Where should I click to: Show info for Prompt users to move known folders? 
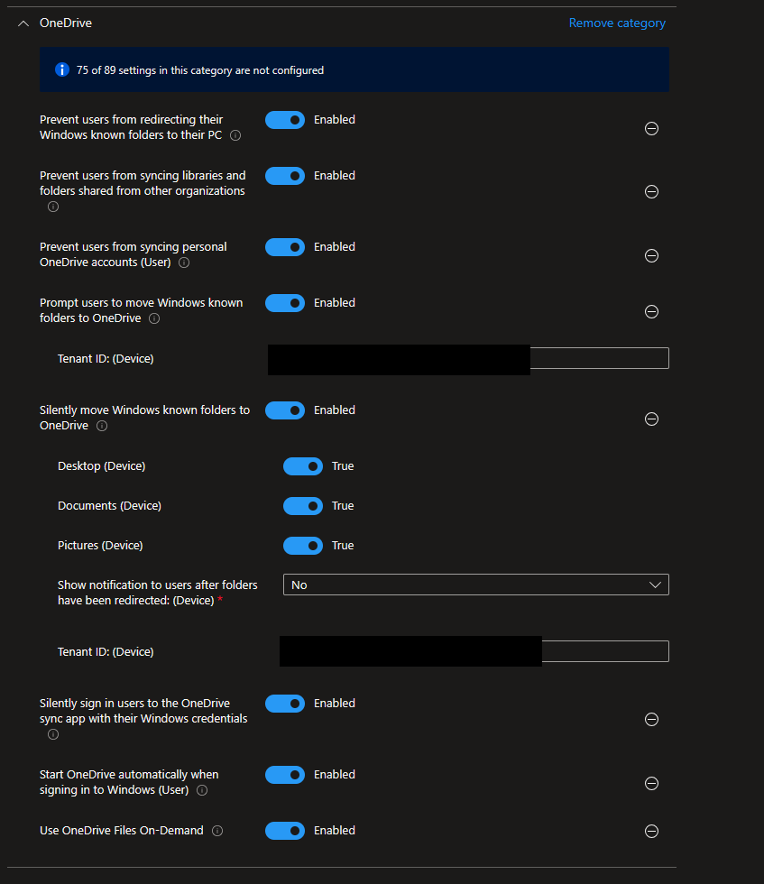[x=154, y=319]
